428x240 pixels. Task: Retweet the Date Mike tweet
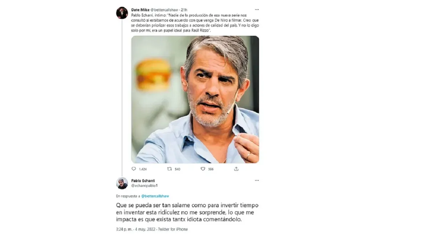click(x=169, y=169)
